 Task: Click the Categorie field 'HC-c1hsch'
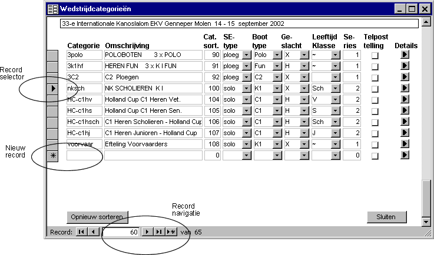[84, 122]
